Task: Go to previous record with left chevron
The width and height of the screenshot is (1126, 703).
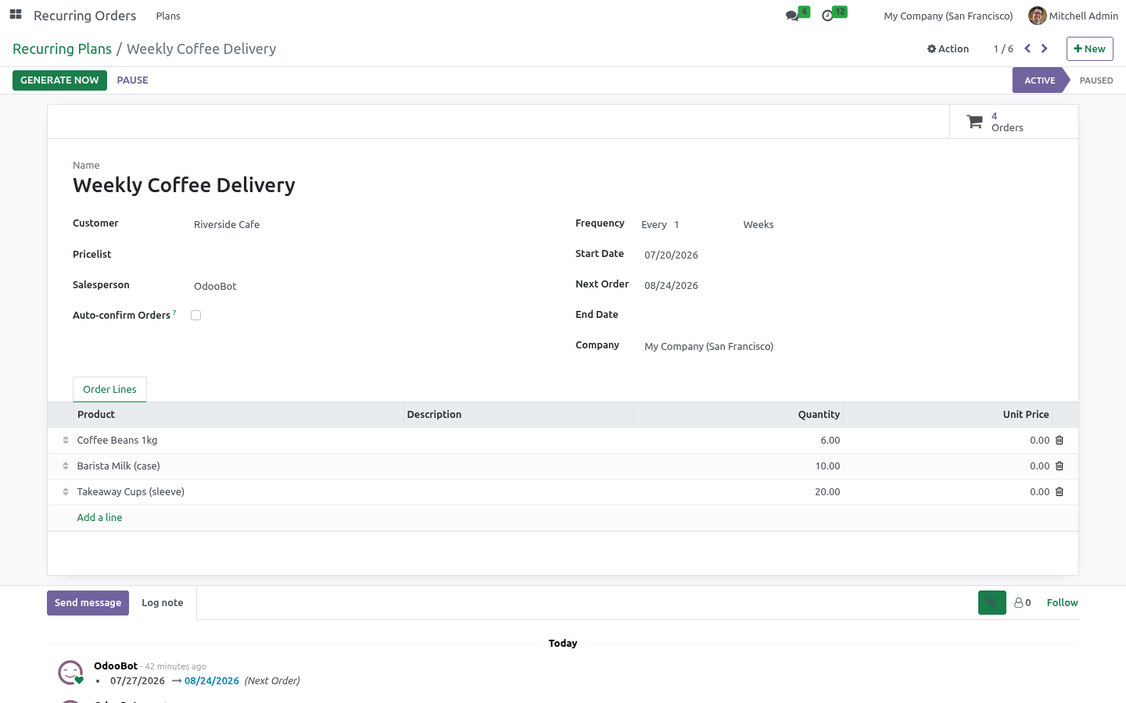Action: [1027, 48]
